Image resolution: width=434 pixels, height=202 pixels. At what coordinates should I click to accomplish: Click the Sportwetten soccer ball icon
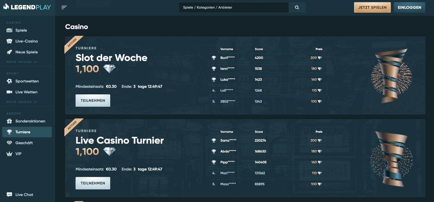click(10, 81)
